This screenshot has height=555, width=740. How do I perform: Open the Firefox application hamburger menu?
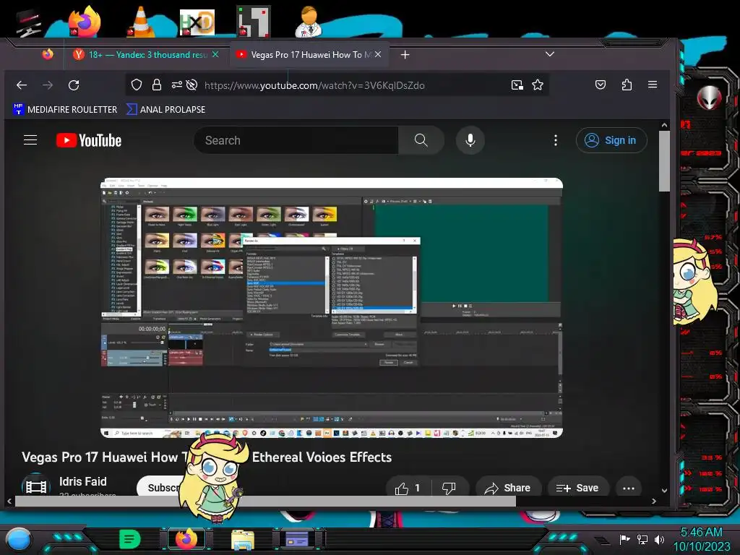pyautogui.click(x=653, y=85)
